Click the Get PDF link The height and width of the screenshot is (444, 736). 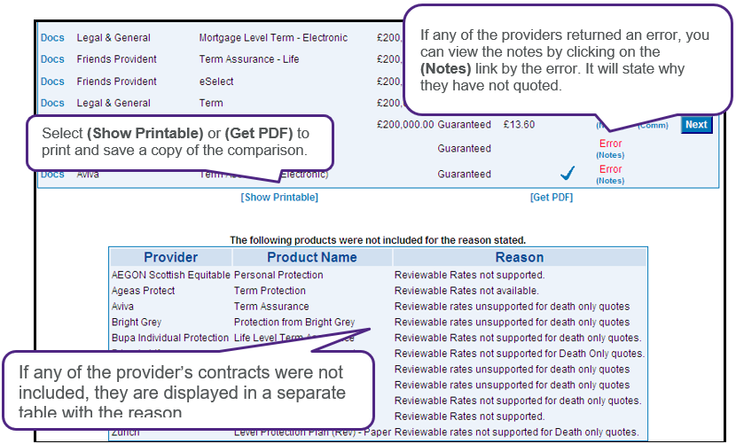point(552,197)
